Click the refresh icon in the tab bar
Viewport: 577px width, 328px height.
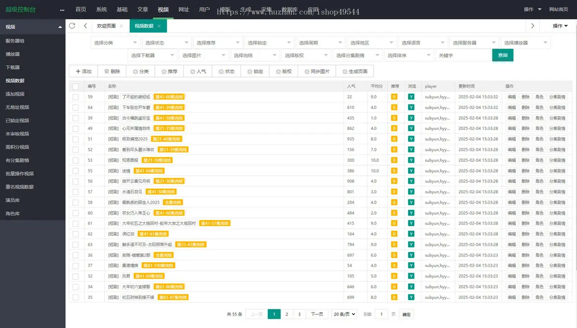[x=72, y=26]
